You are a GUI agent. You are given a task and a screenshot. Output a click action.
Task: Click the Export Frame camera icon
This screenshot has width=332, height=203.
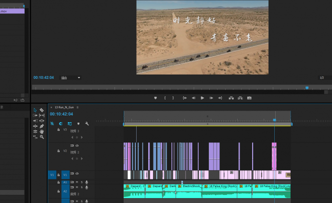pos(249,98)
